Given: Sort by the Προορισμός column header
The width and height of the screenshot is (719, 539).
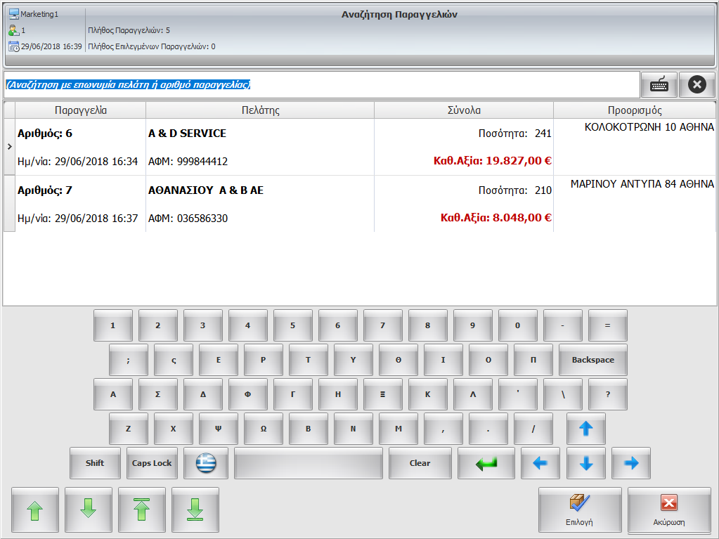Looking at the screenshot, I should (x=635, y=110).
